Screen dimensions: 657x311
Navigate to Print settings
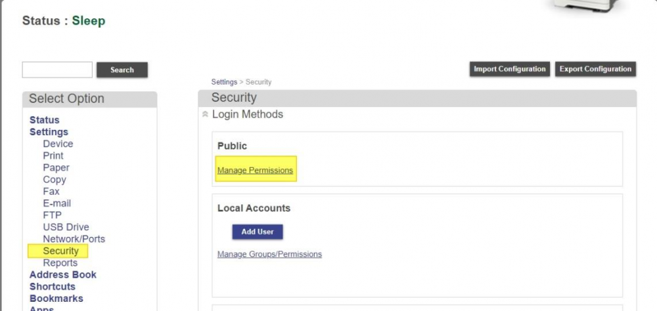click(x=53, y=155)
